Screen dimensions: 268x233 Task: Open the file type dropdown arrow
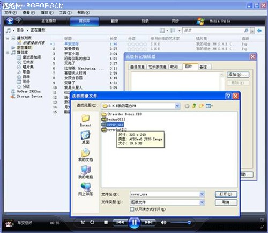pyautogui.click(x=202, y=202)
